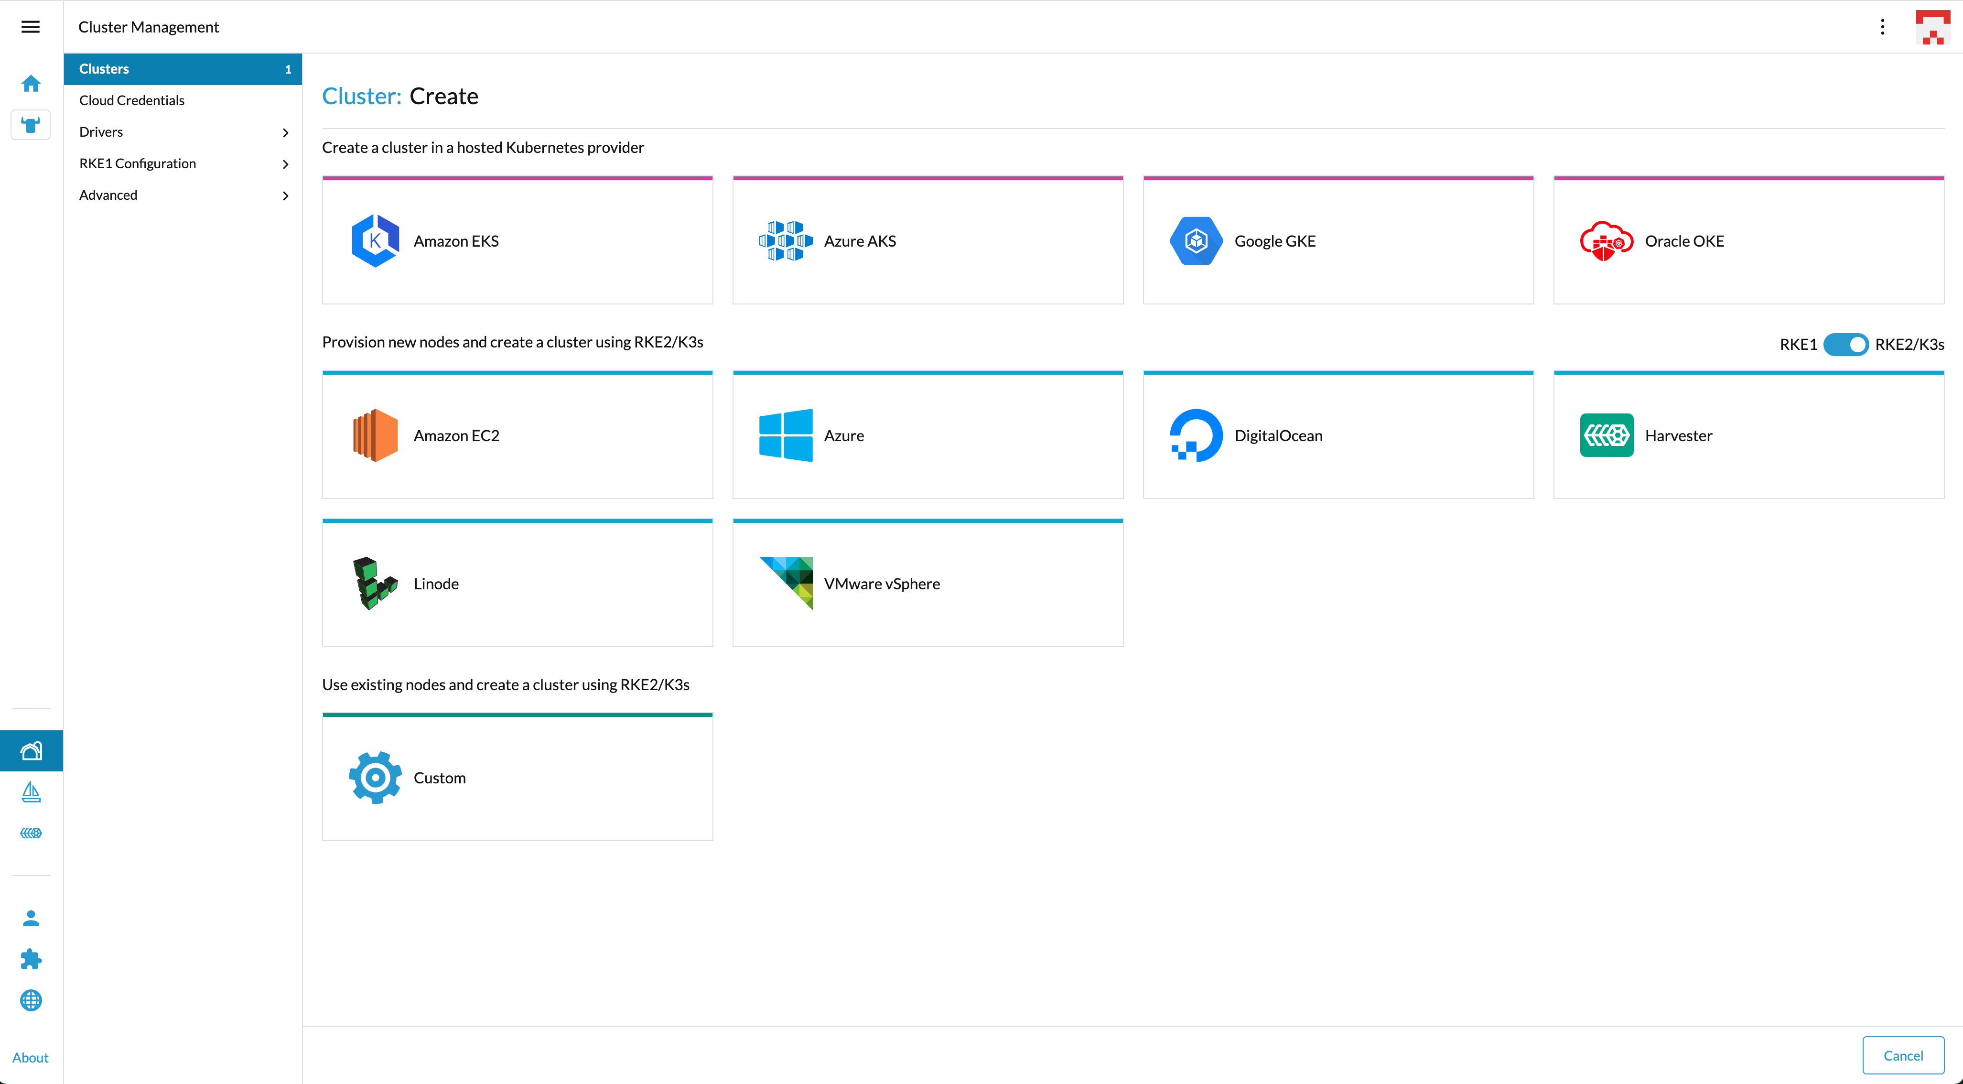Select the Cluster Management house icon

click(x=31, y=751)
